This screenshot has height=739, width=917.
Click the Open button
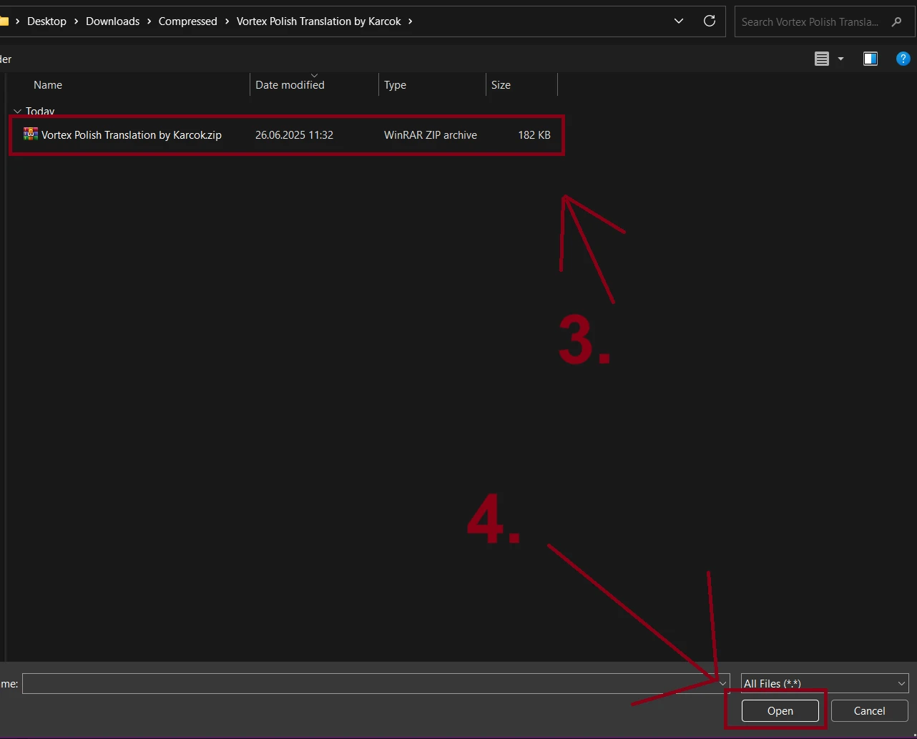pos(780,710)
